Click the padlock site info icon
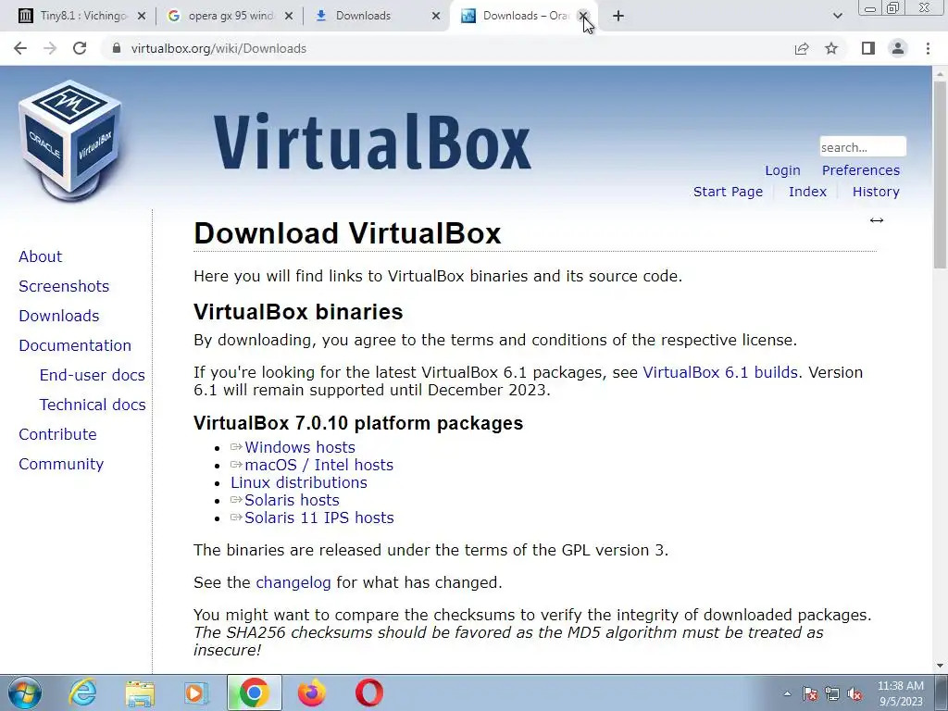The image size is (948, 711). click(x=117, y=48)
